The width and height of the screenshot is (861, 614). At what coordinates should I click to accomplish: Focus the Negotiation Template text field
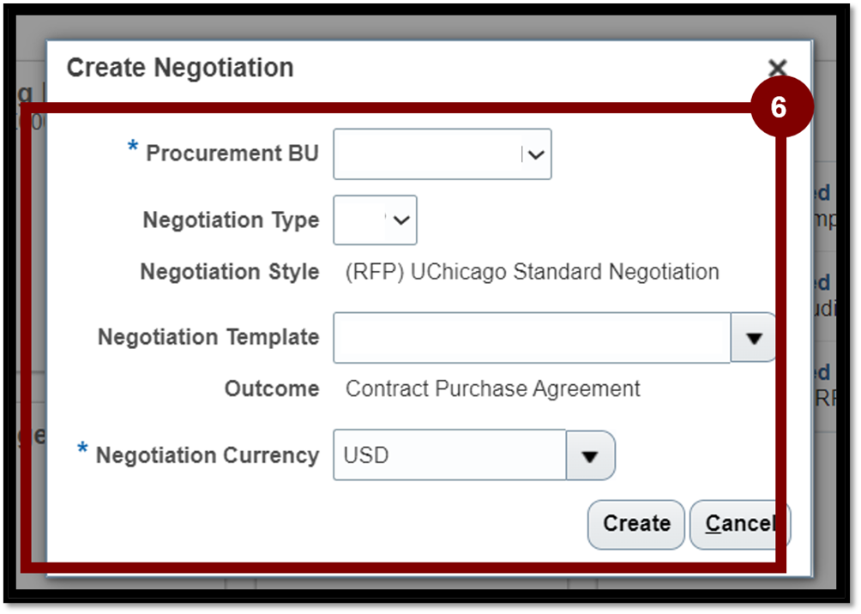531,338
